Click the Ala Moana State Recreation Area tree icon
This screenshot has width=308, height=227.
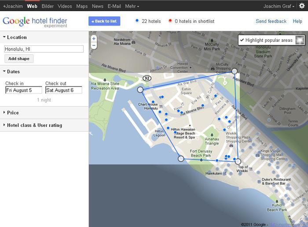(105, 80)
